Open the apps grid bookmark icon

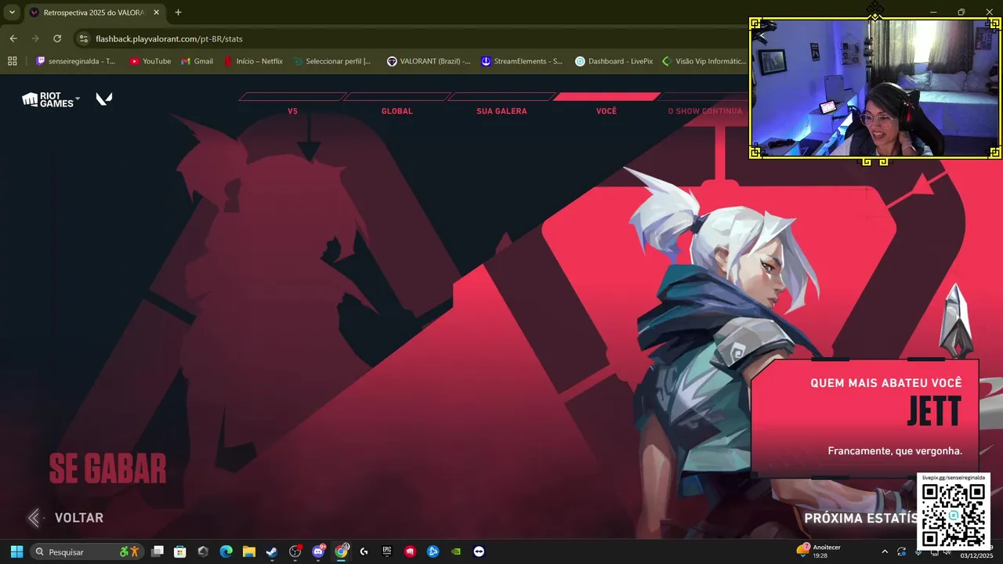[13, 61]
